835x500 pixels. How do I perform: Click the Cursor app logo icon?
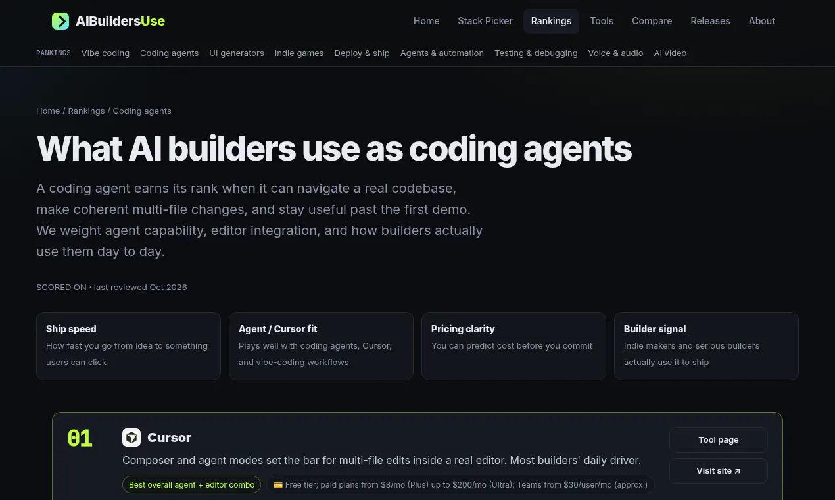tap(131, 438)
